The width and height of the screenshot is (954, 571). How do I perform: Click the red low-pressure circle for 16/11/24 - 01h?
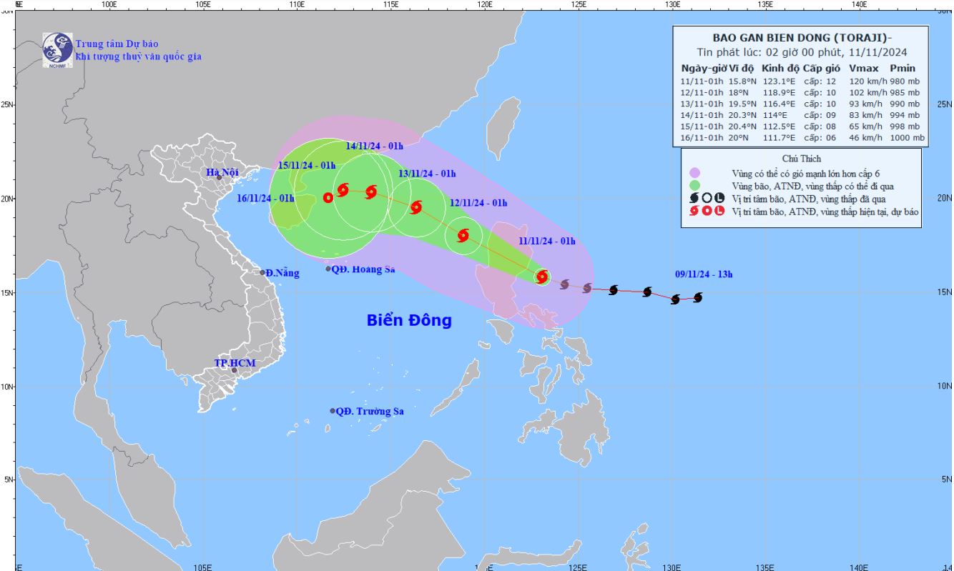coord(328,197)
